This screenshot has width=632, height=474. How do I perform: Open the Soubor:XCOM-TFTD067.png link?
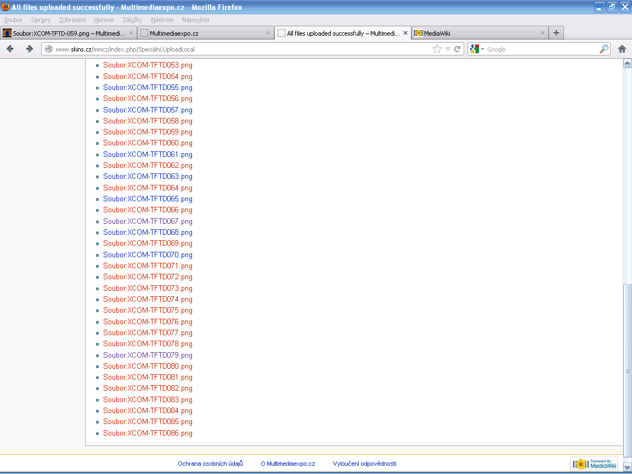coord(148,221)
